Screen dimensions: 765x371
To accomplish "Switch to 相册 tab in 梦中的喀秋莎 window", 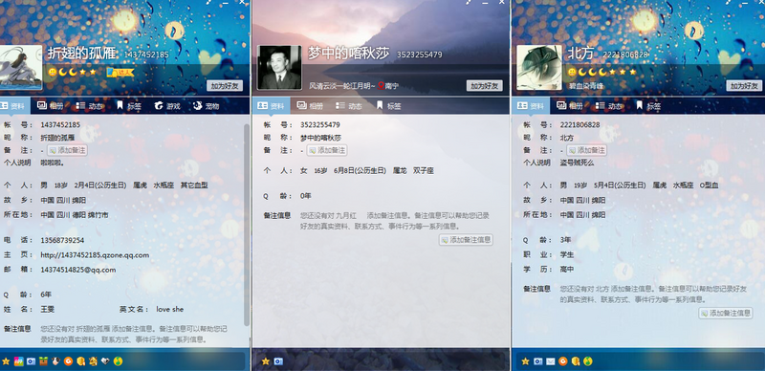I will 310,105.
